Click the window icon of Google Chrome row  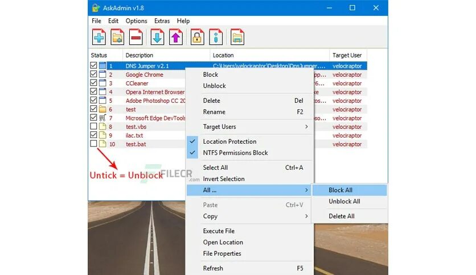[102, 74]
